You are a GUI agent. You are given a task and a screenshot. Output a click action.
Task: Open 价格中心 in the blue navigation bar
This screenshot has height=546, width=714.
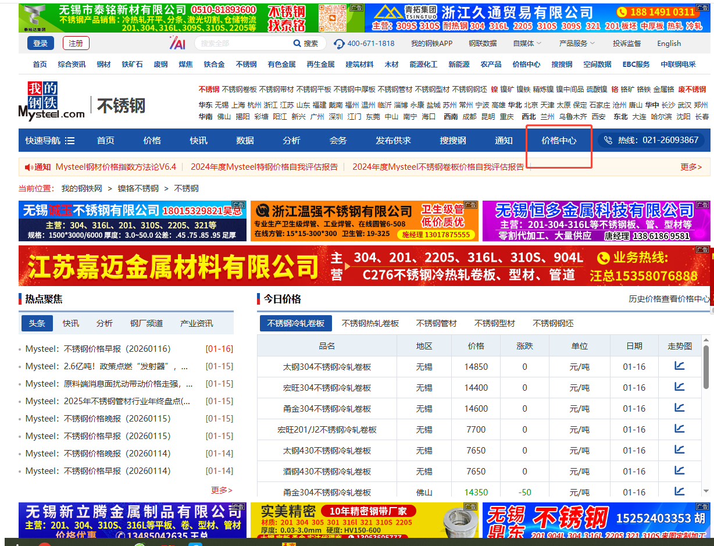tap(559, 141)
